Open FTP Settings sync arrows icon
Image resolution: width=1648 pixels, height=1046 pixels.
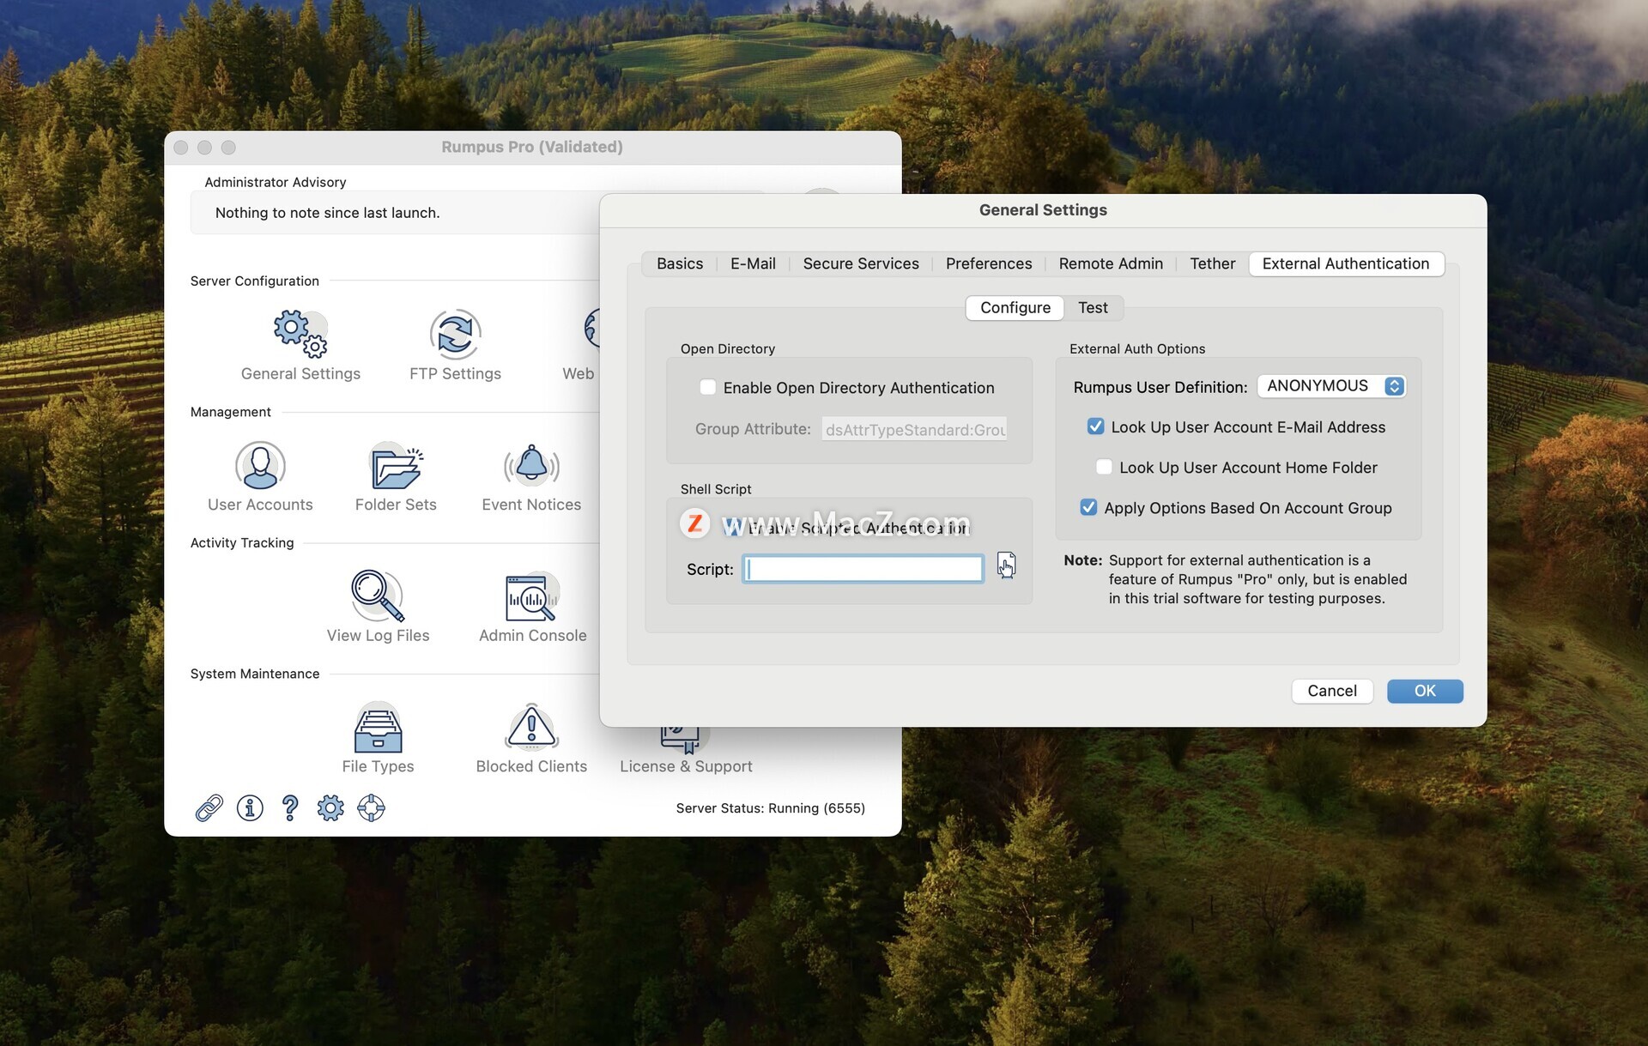point(455,334)
